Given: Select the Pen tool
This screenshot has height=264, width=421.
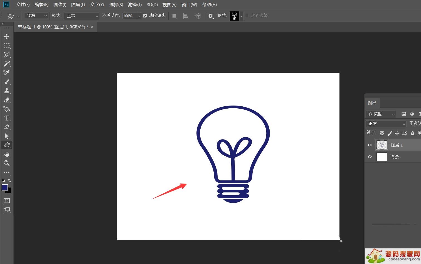Looking at the screenshot, I should pyautogui.click(x=7, y=127).
